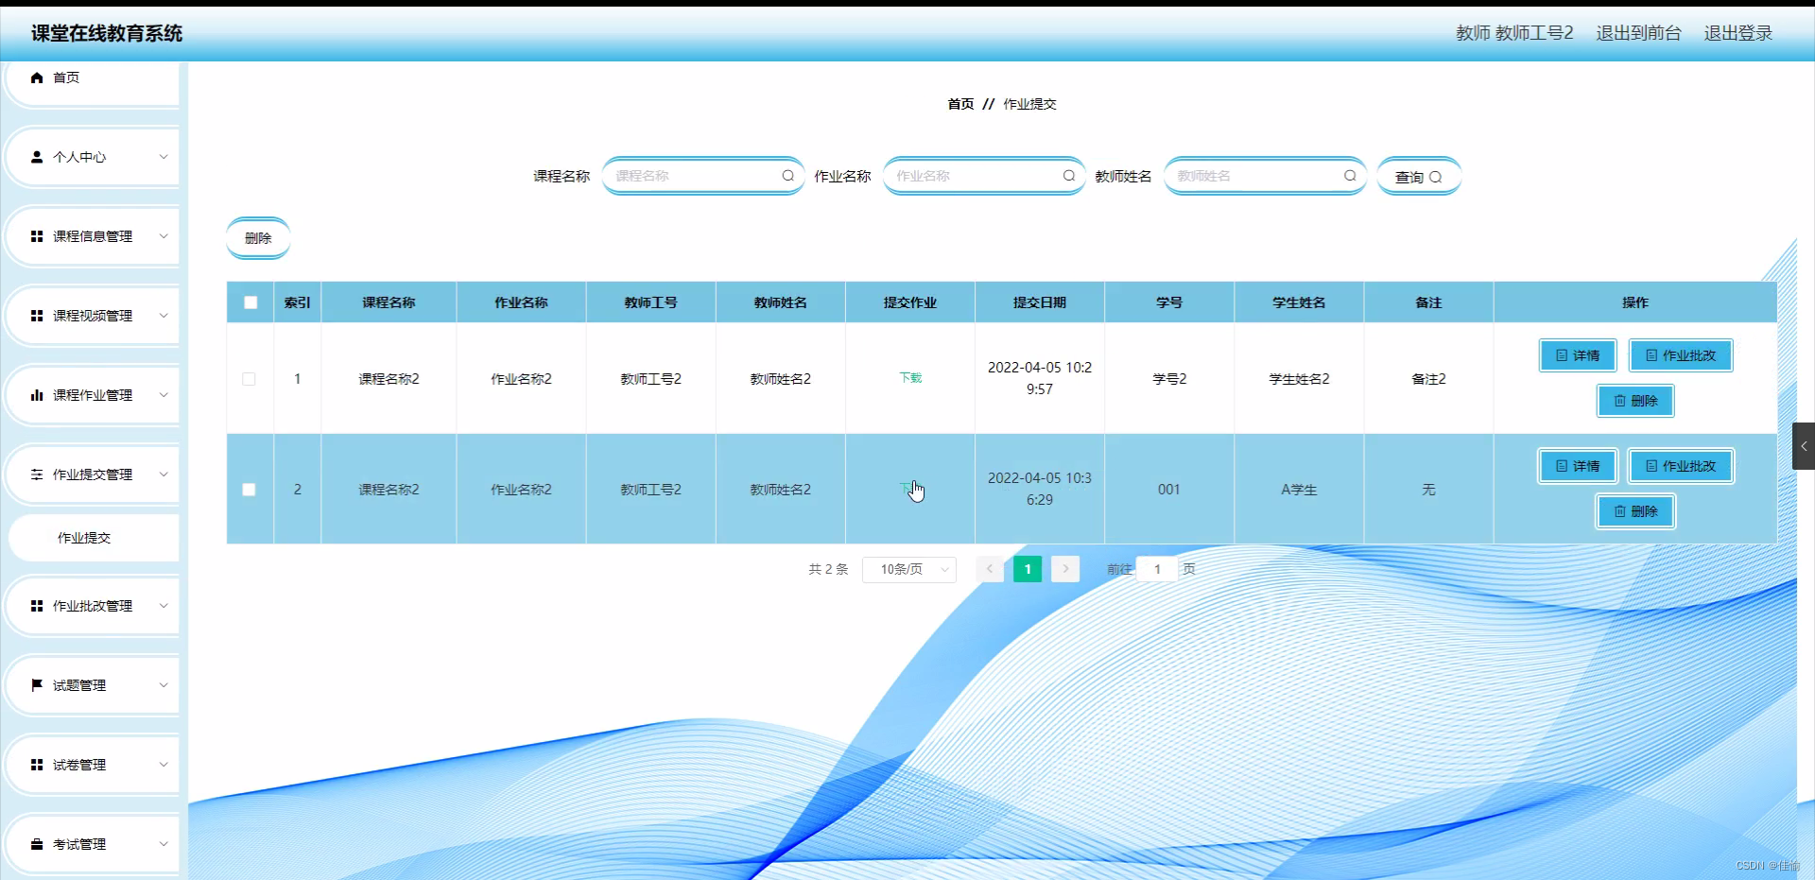
Task: Check the checkbox for row 1
Action: tap(250, 379)
